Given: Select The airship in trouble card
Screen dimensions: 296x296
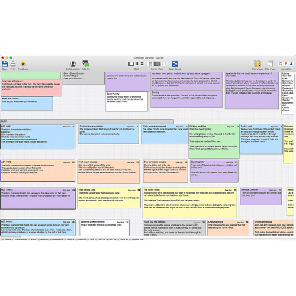Looking at the screenshot, I should [166, 171].
